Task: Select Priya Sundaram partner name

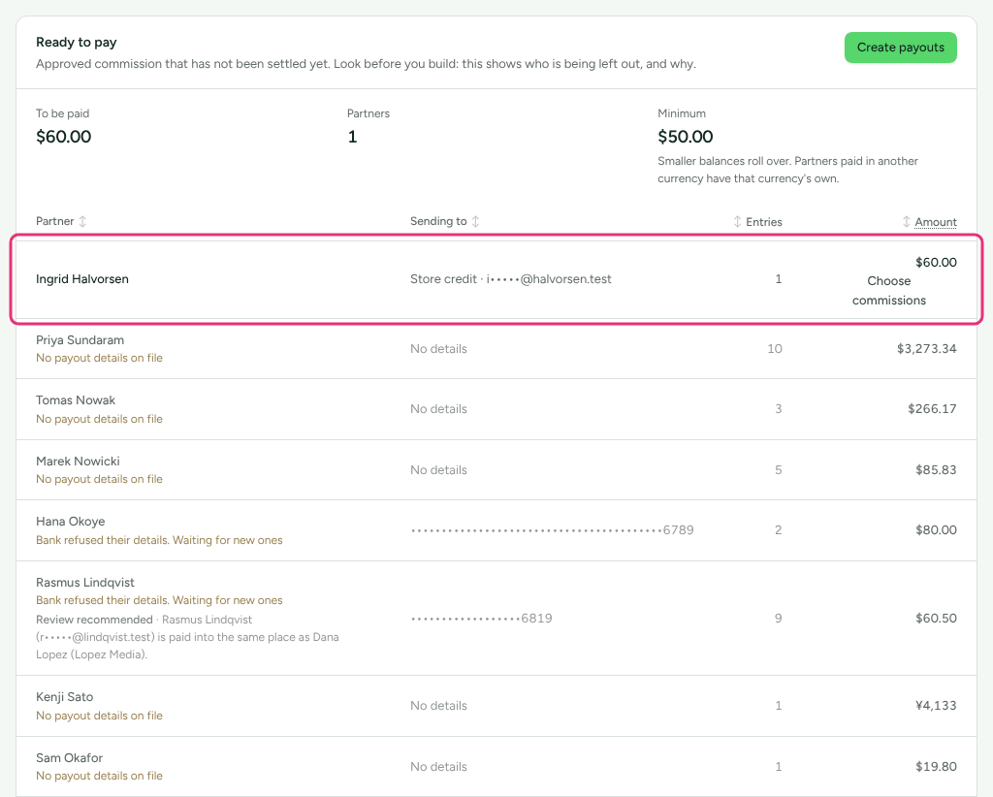Action: [x=80, y=340]
